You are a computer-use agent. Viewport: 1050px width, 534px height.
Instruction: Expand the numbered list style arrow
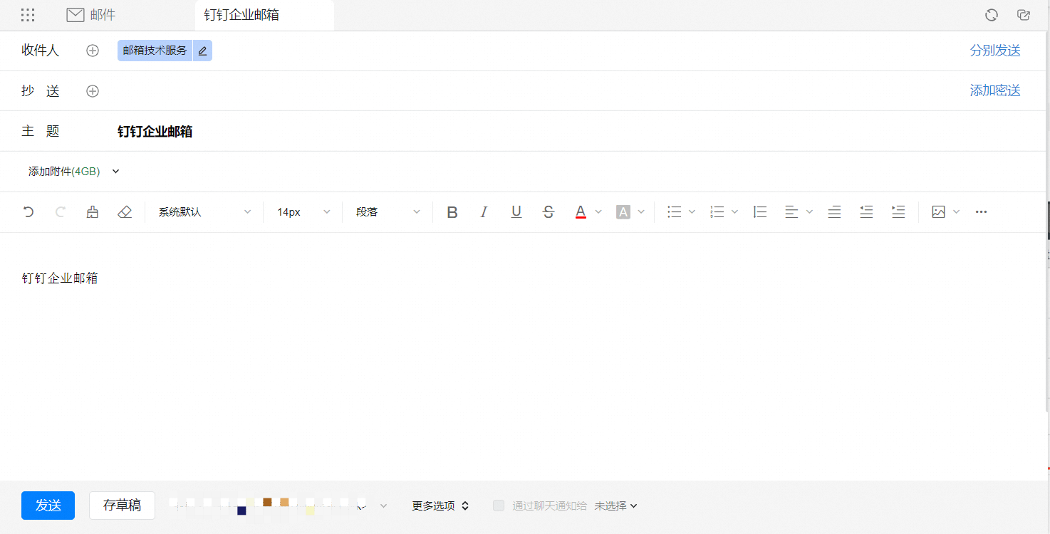[x=734, y=211]
